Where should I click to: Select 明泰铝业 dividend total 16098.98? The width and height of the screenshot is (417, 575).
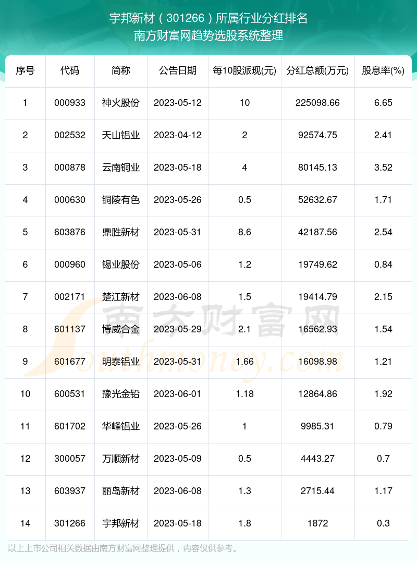point(317,362)
